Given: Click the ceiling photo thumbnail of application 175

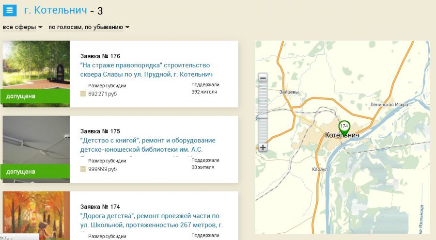Looking at the screenshot, I should click(36, 141).
